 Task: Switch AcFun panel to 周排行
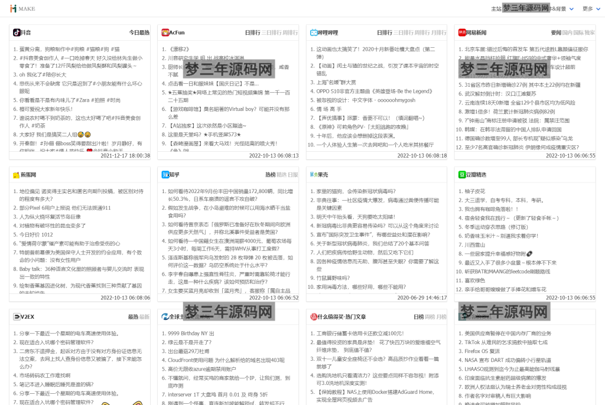click(x=291, y=33)
